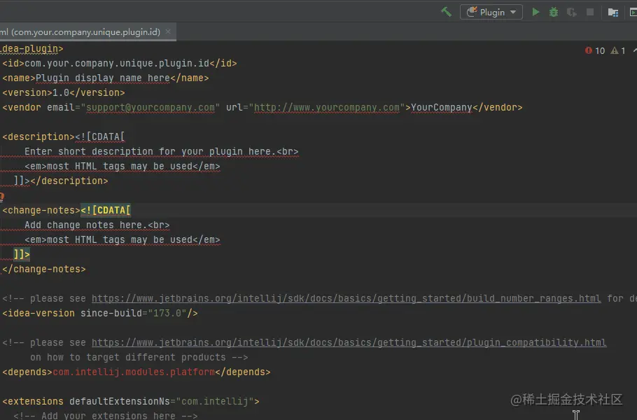Click the 'Add change notes here.' line

[x=97, y=225]
